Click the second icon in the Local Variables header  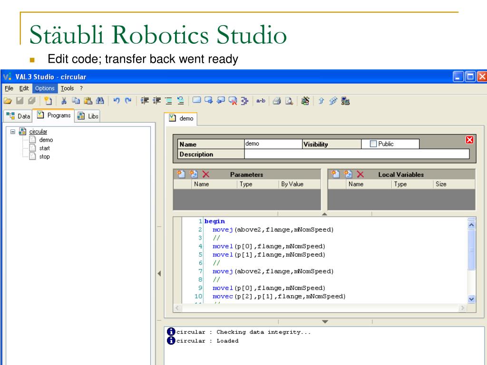click(x=348, y=174)
